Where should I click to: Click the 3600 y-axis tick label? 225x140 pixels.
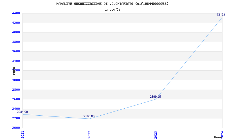(x=16, y=52)
